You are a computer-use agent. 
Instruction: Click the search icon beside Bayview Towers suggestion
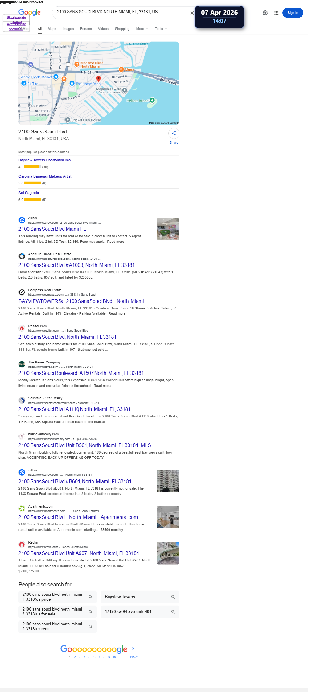[x=173, y=597]
